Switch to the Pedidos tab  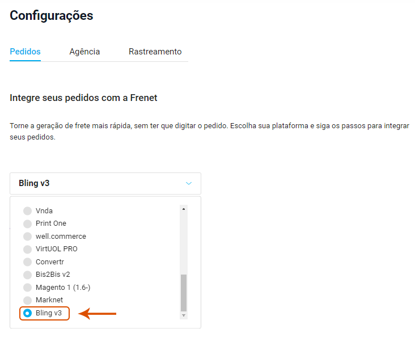click(x=25, y=52)
